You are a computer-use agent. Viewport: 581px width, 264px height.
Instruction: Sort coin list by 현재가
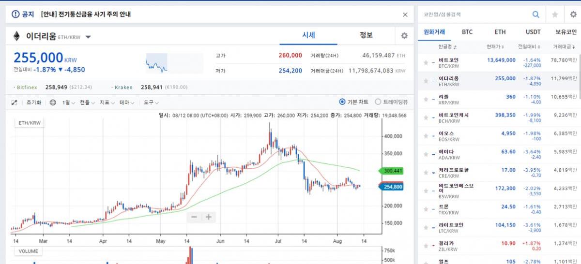(x=495, y=47)
